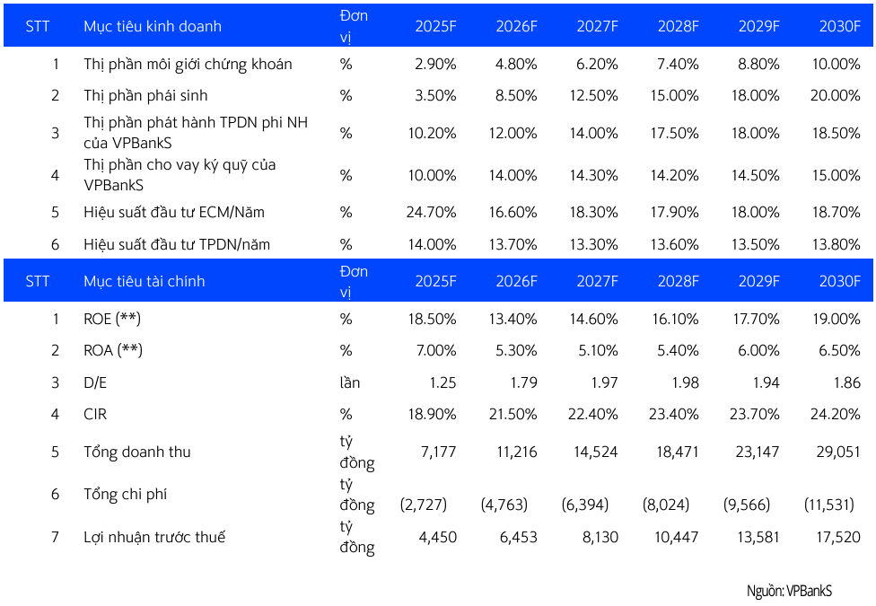Select the "ROE (**)" row label
Viewport: 876px width, 606px height.
112,319
